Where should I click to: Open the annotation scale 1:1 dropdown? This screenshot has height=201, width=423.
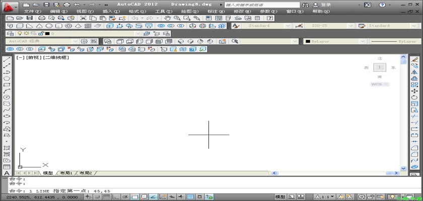325,196
